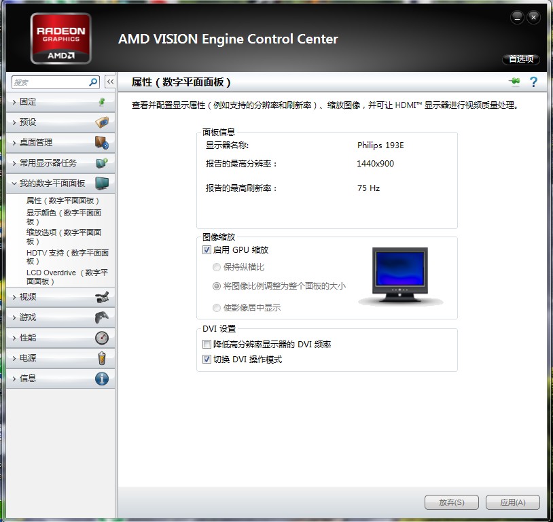The image size is (553, 522).
Task: Click the 桌面管理 desktop management icon
Action: click(x=102, y=143)
